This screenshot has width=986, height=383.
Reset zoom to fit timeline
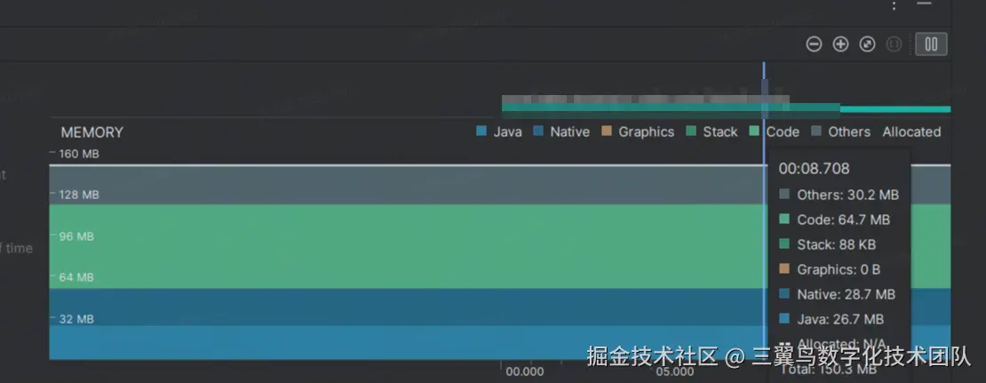point(867,44)
